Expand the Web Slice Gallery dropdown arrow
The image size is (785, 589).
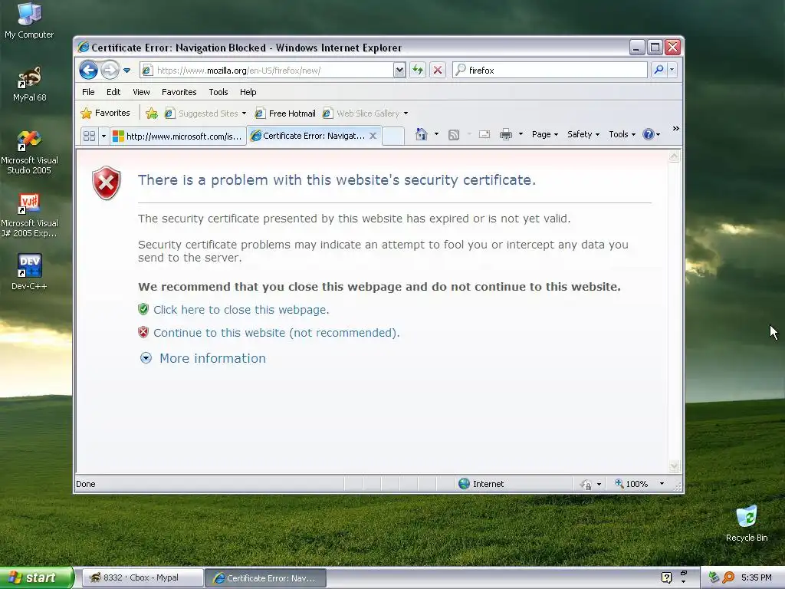[406, 114]
